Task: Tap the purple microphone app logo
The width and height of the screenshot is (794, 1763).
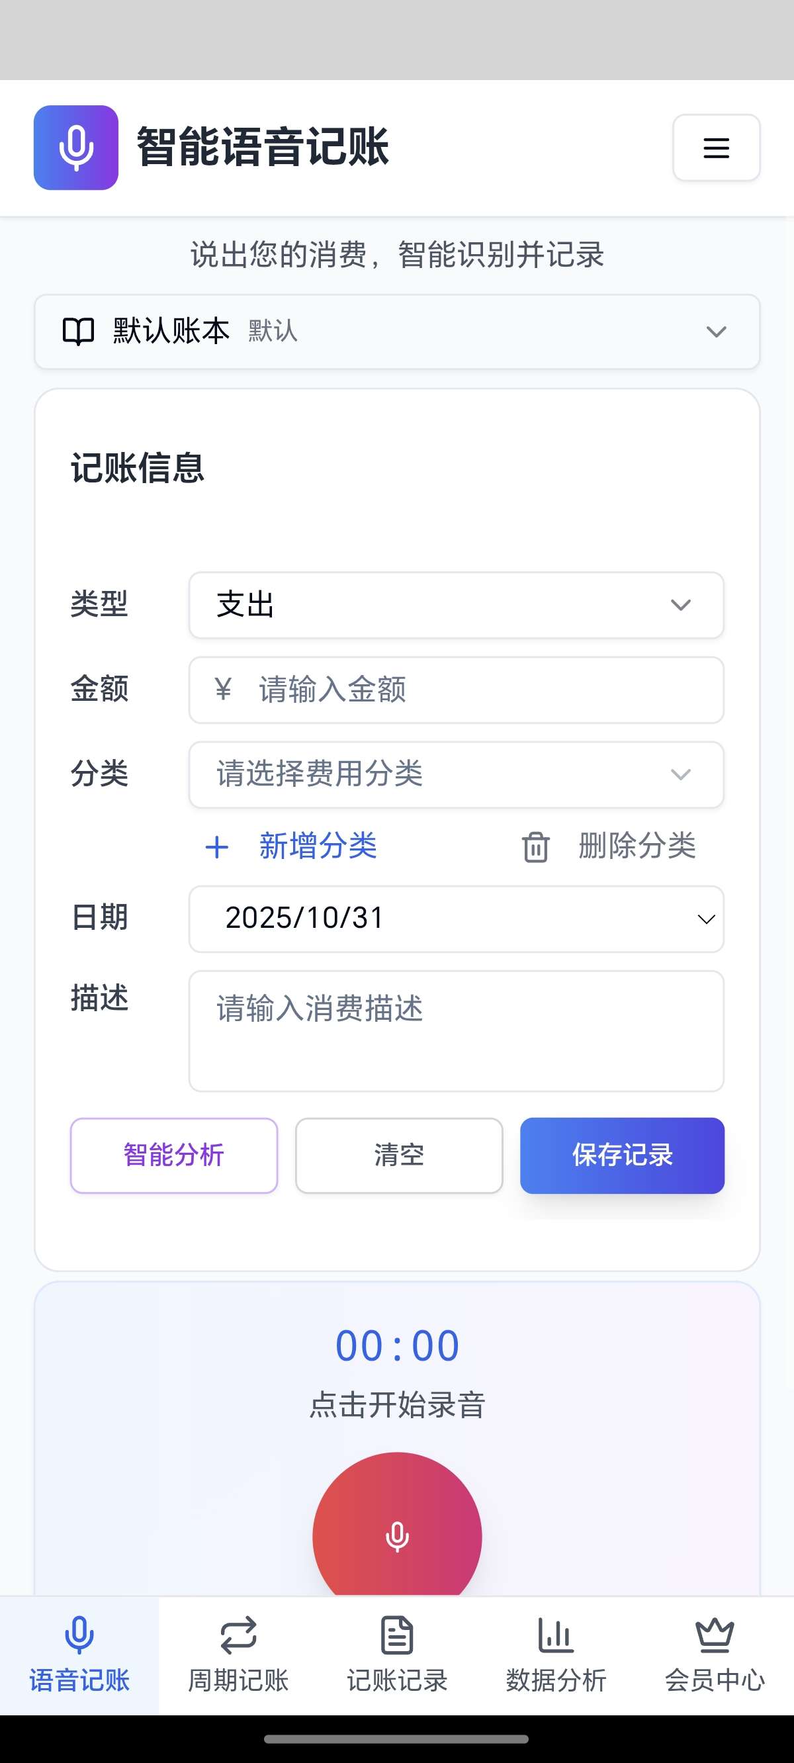Action: [76, 148]
